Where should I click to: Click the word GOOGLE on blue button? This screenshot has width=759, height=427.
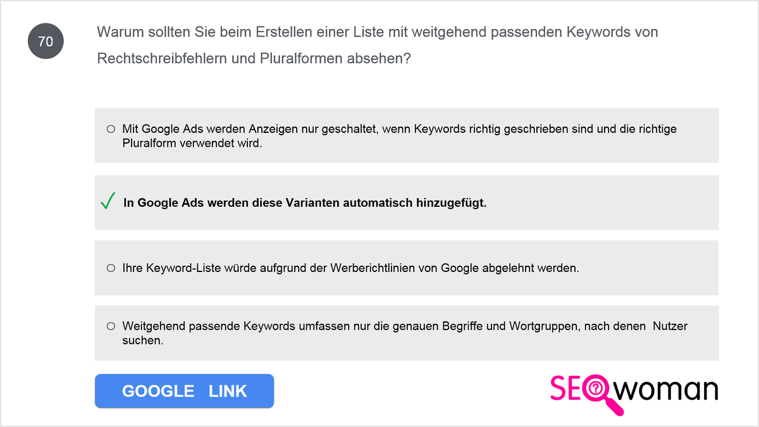[158, 391]
